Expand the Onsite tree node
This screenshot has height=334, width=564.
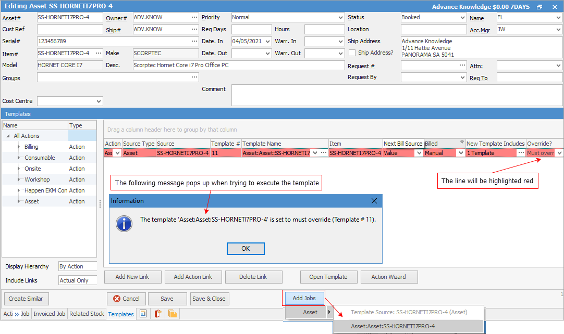[x=19, y=169]
